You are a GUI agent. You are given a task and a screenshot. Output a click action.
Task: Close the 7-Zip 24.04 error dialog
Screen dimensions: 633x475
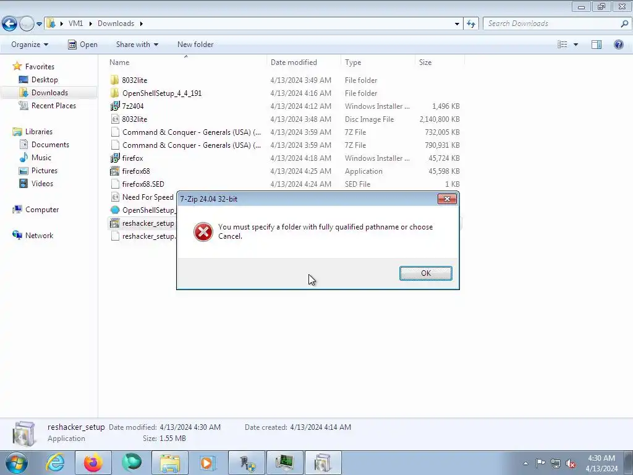(x=447, y=199)
